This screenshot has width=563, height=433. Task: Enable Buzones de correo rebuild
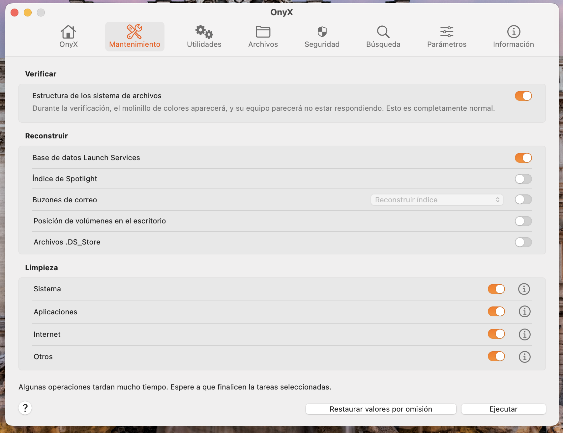[523, 199]
